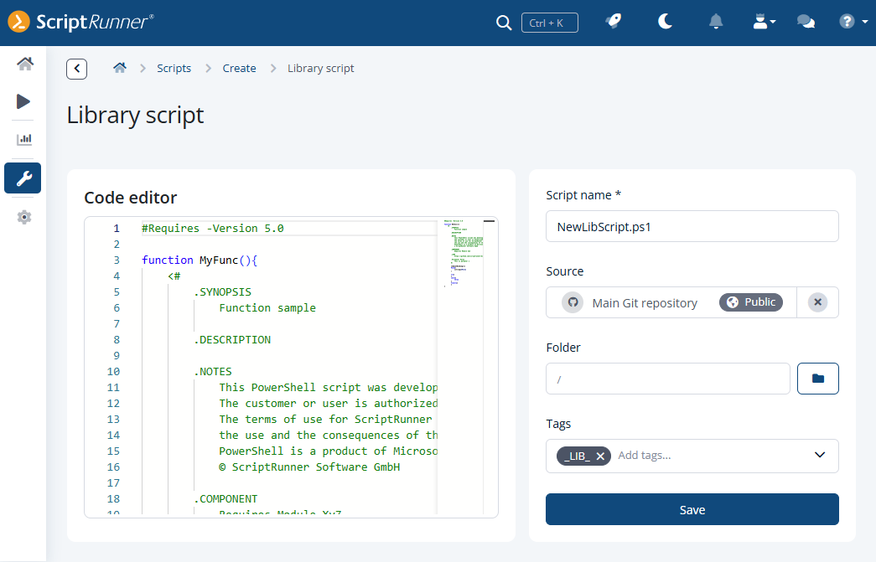Clear the Source with the X button

[x=817, y=302]
